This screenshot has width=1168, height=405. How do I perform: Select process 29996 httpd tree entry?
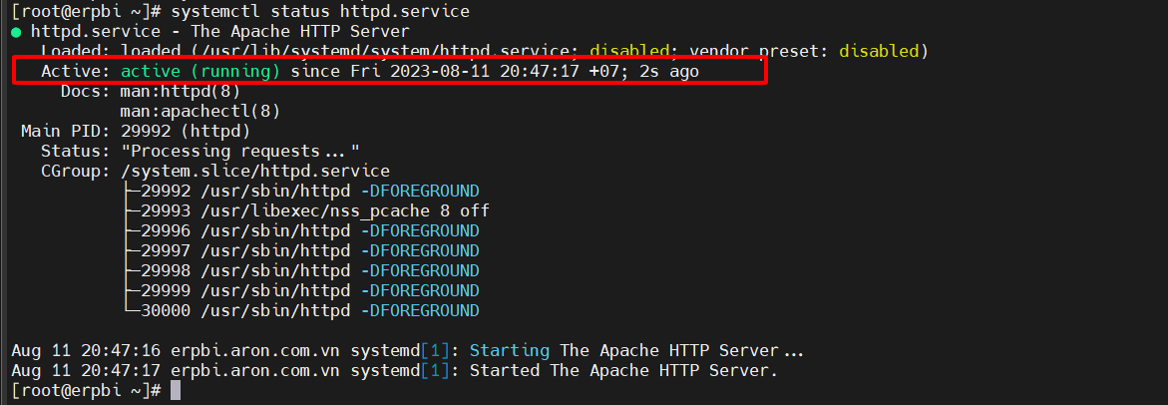pos(309,230)
